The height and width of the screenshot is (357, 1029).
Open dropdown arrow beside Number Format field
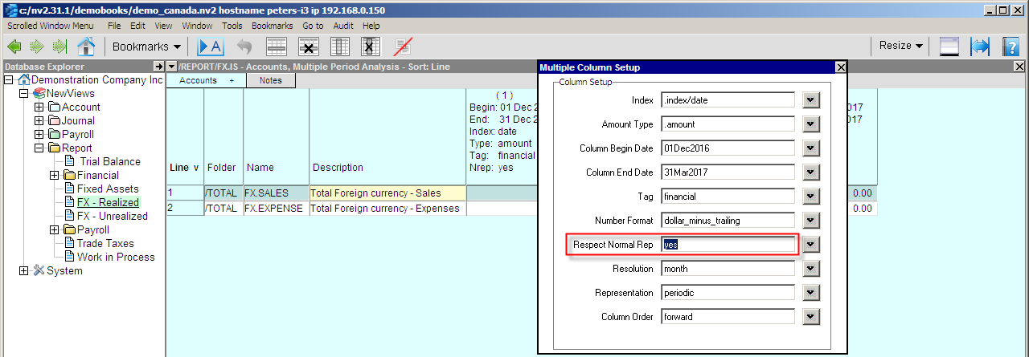pos(811,221)
